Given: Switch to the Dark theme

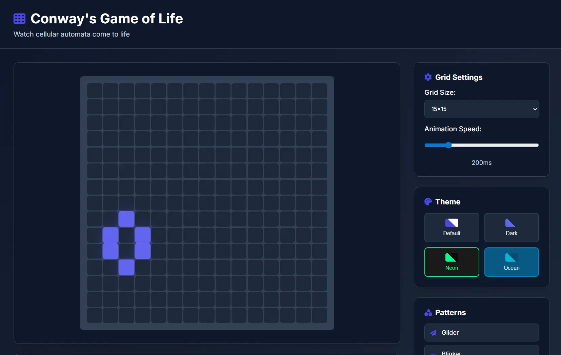Looking at the screenshot, I should [512, 227].
